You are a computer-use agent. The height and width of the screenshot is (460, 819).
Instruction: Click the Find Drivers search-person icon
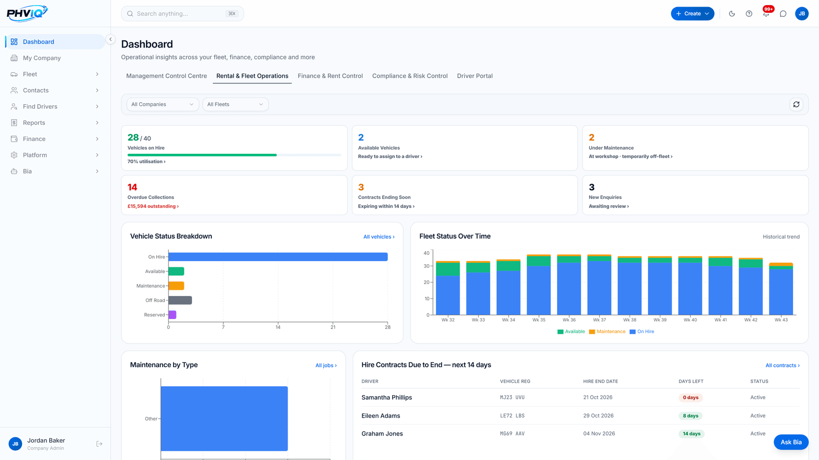[14, 107]
